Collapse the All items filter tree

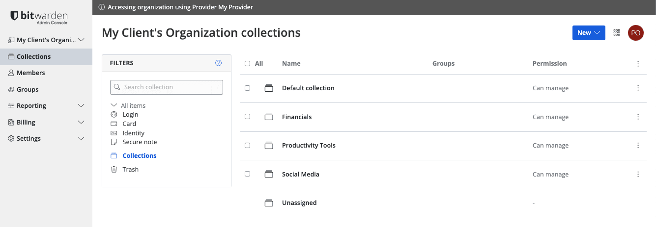tap(114, 105)
